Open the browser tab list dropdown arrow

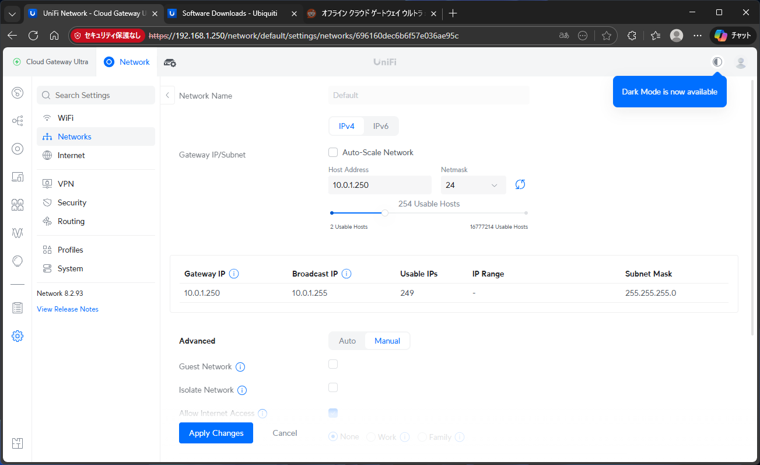click(x=13, y=13)
